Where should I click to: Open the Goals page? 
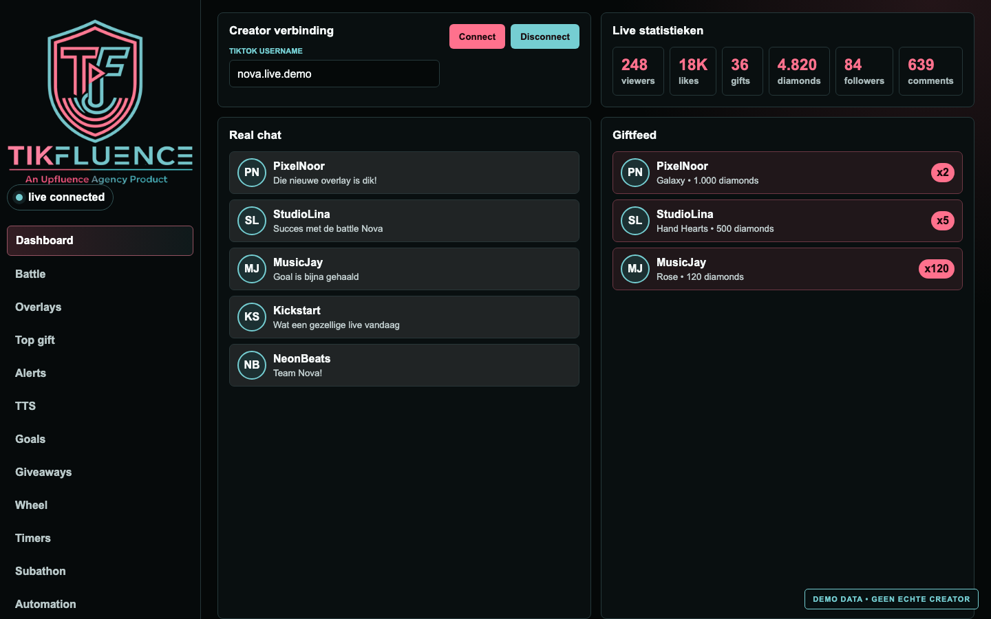(x=100, y=439)
